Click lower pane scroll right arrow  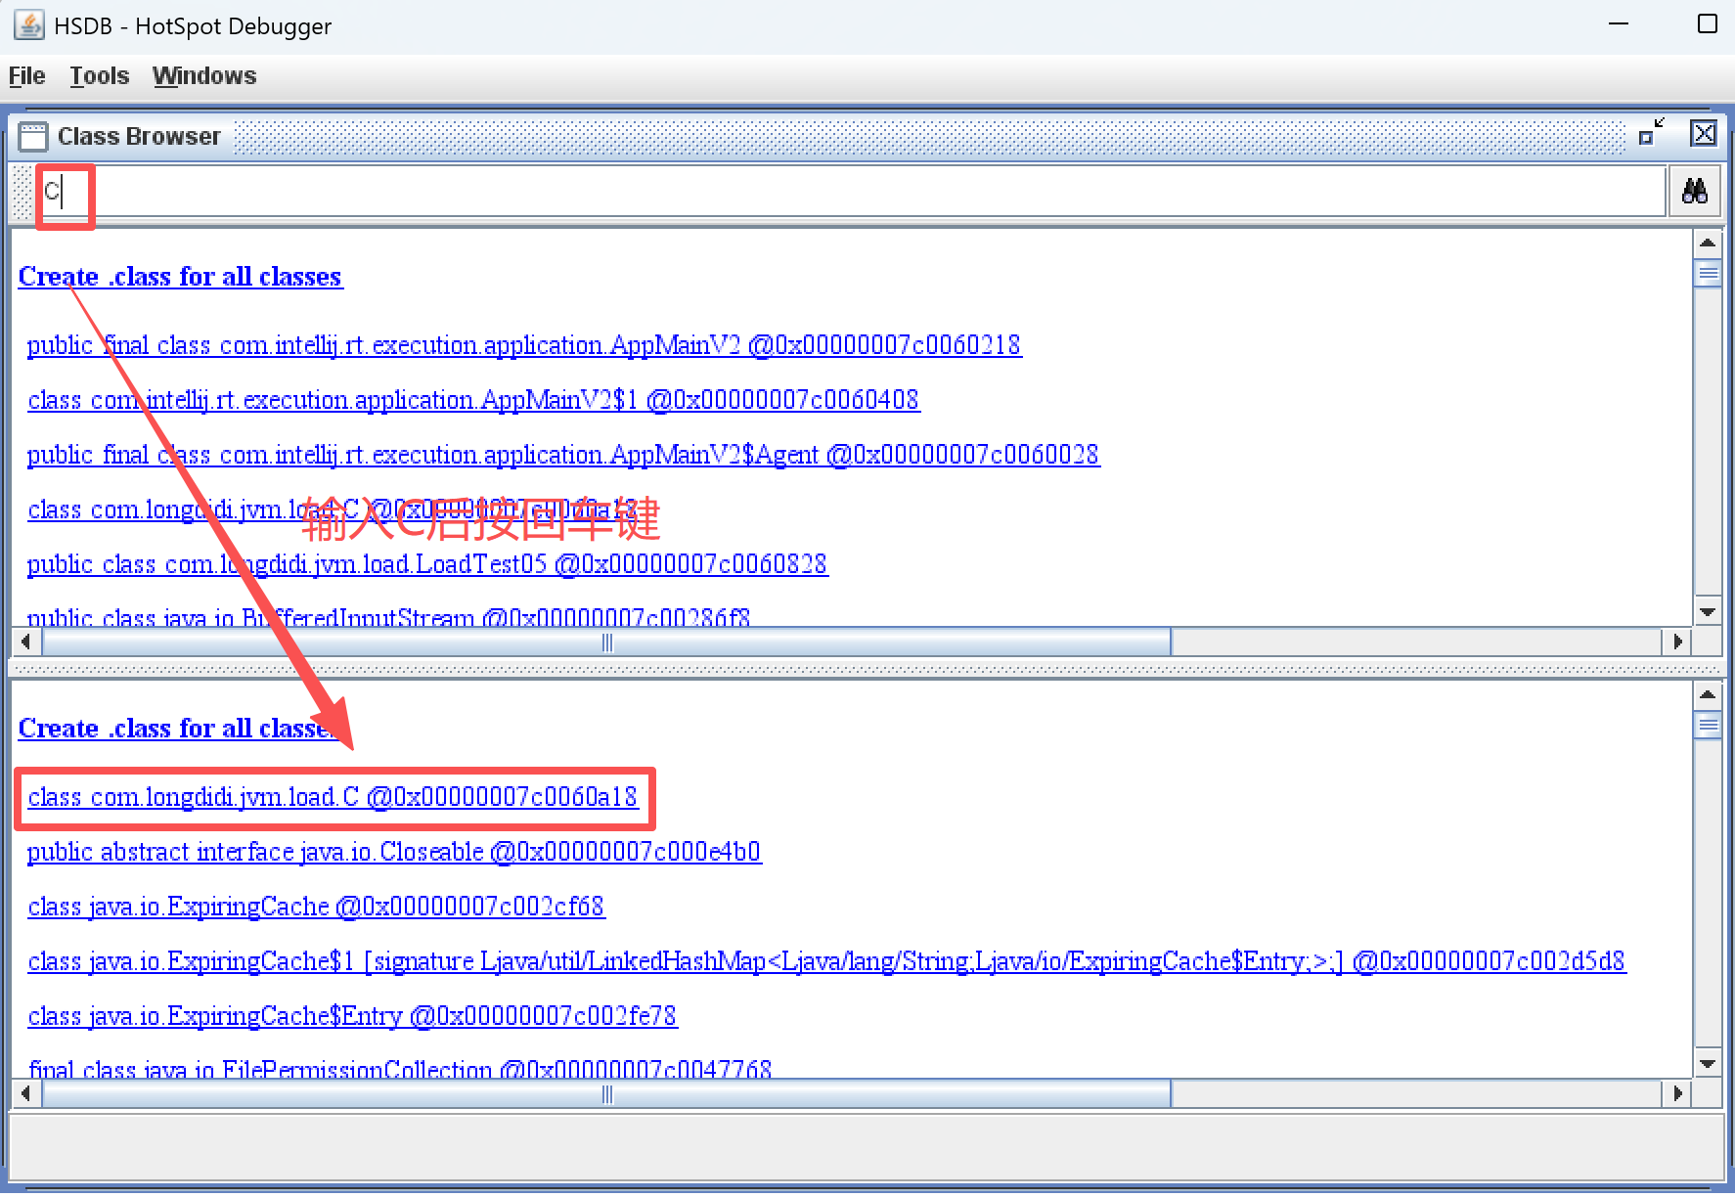1677,1093
